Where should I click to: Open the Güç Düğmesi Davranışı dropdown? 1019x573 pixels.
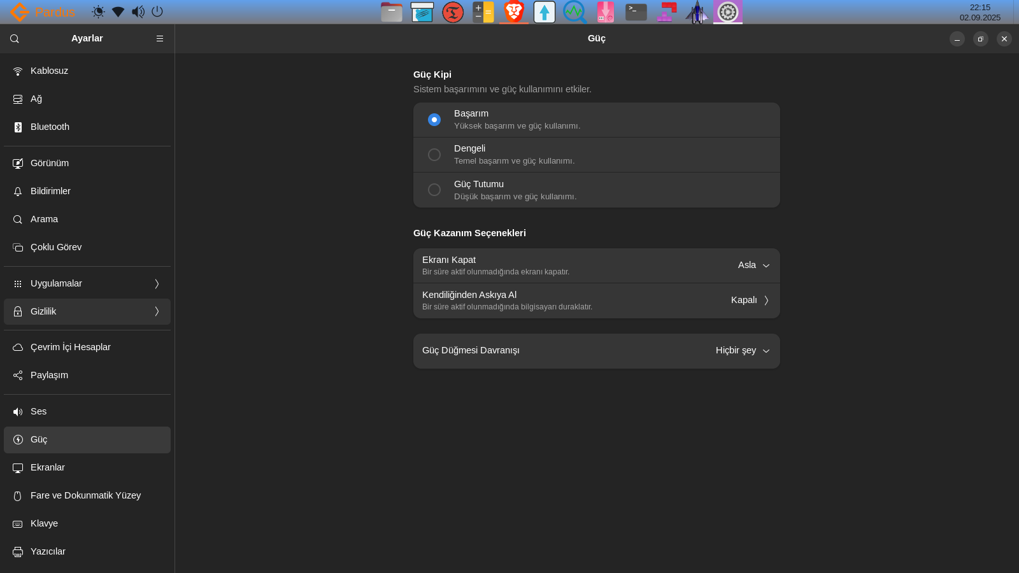pyautogui.click(x=743, y=351)
